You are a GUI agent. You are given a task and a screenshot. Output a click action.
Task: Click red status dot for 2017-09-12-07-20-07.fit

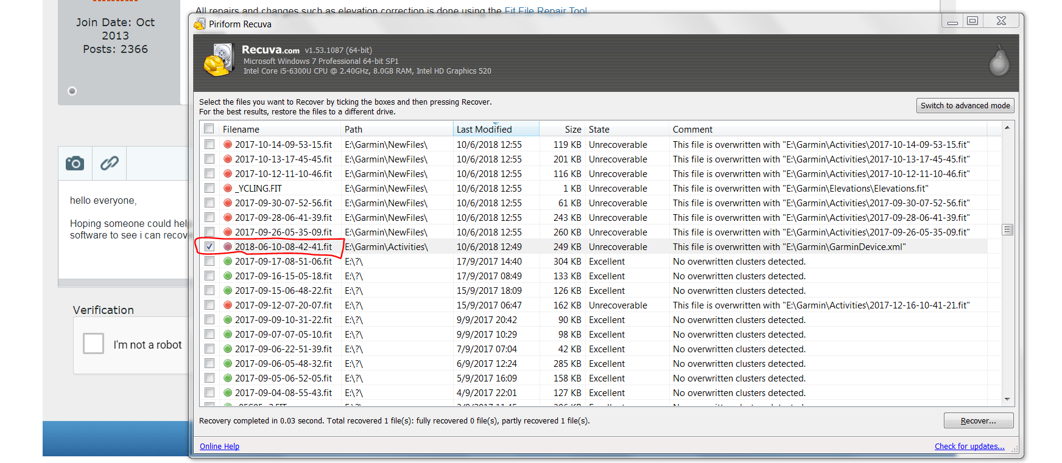tap(228, 305)
